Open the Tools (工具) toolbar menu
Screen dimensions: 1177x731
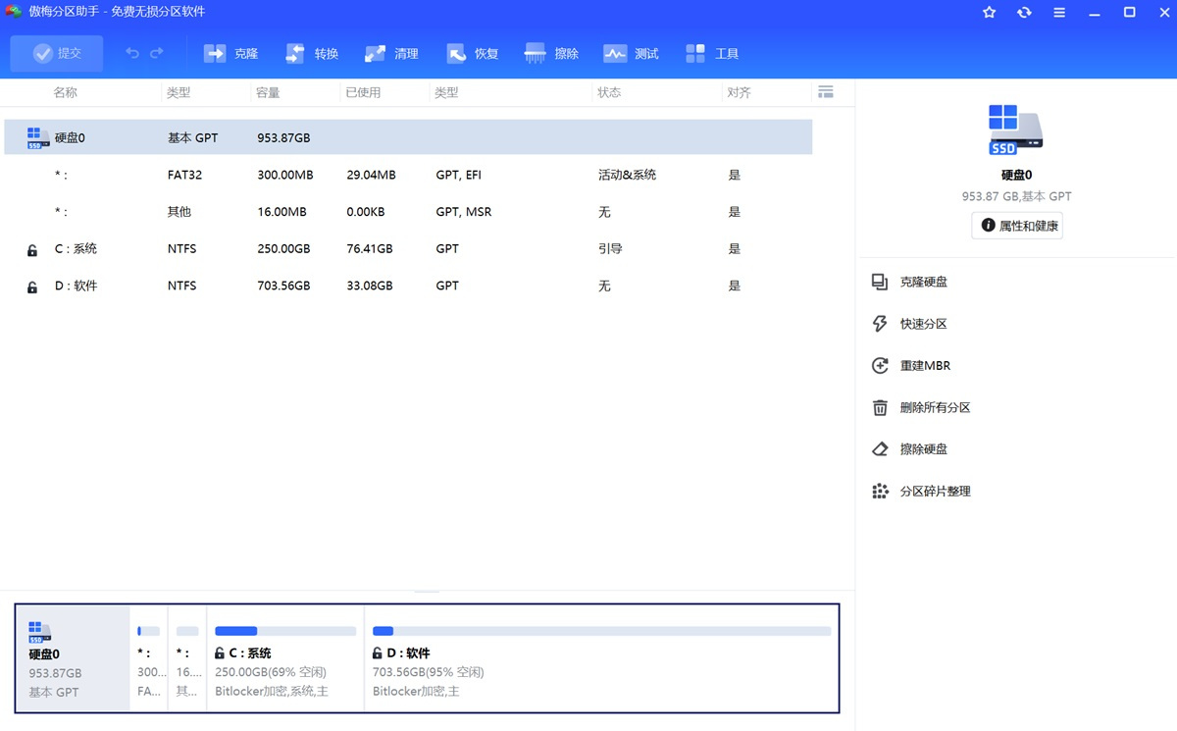tap(712, 54)
